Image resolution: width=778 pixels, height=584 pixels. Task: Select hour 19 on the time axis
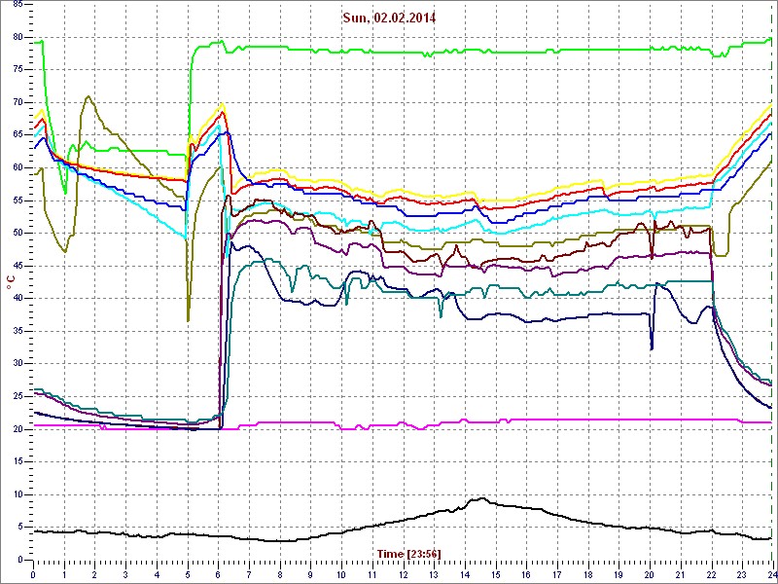(x=619, y=574)
